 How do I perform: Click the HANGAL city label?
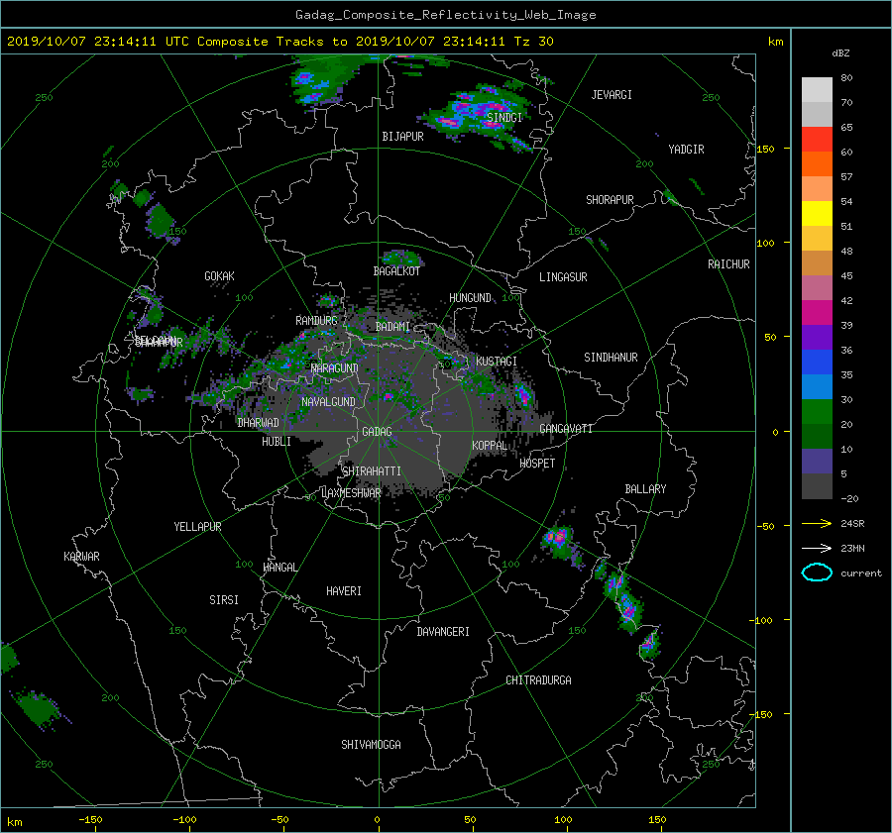pyautogui.click(x=279, y=568)
